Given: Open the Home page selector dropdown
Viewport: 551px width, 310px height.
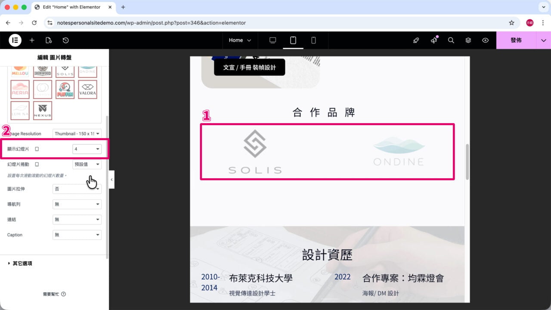Looking at the screenshot, I should pyautogui.click(x=240, y=40).
